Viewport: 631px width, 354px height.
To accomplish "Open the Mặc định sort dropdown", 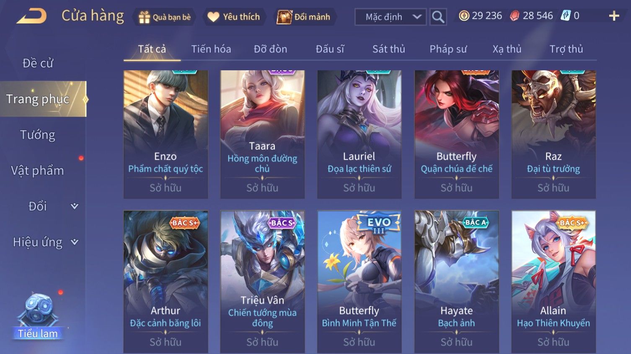I will (390, 17).
